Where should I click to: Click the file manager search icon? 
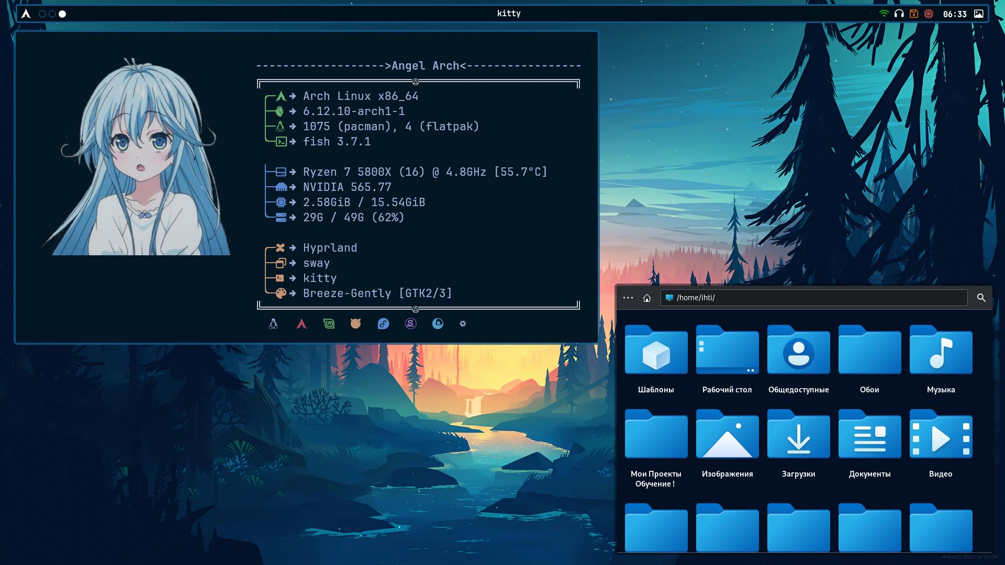click(x=981, y=298)
